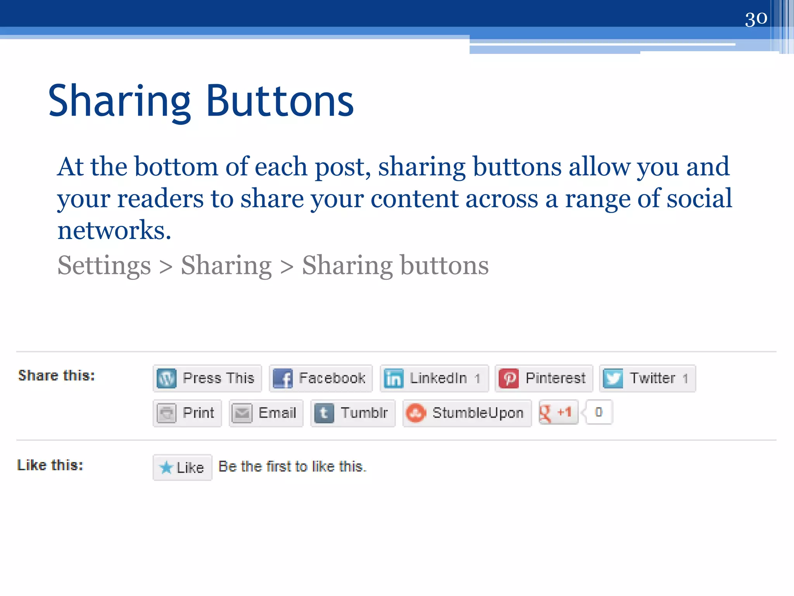Click the Tumblr logo icon
Screen dimensions: 794x596
click(x=324, y=413)
